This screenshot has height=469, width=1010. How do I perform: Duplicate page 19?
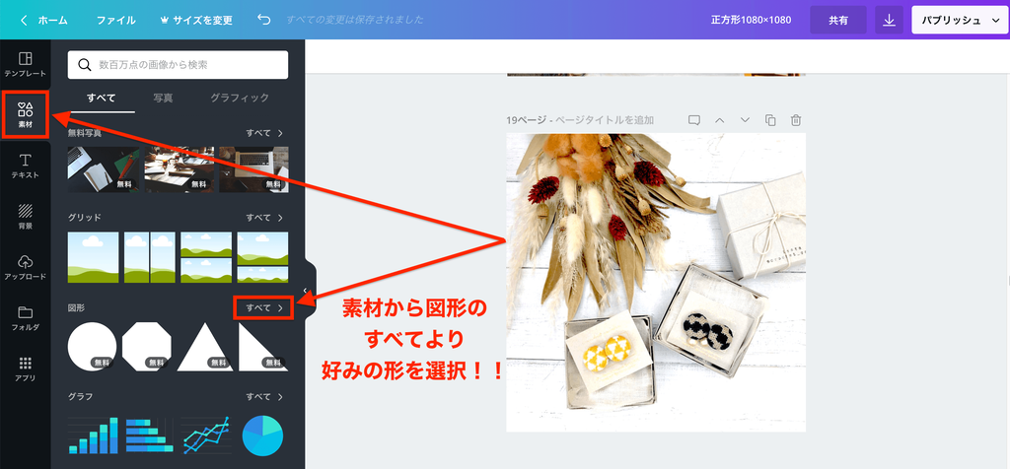[x=770, y=120]
